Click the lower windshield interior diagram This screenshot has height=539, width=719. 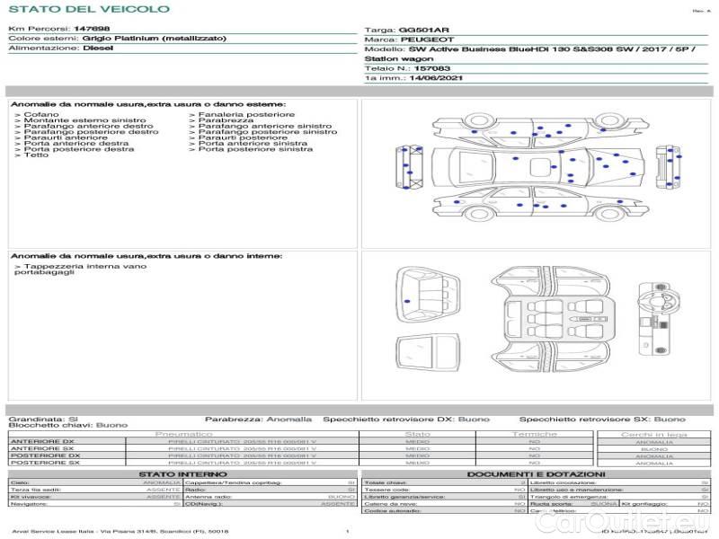point(428,353)
